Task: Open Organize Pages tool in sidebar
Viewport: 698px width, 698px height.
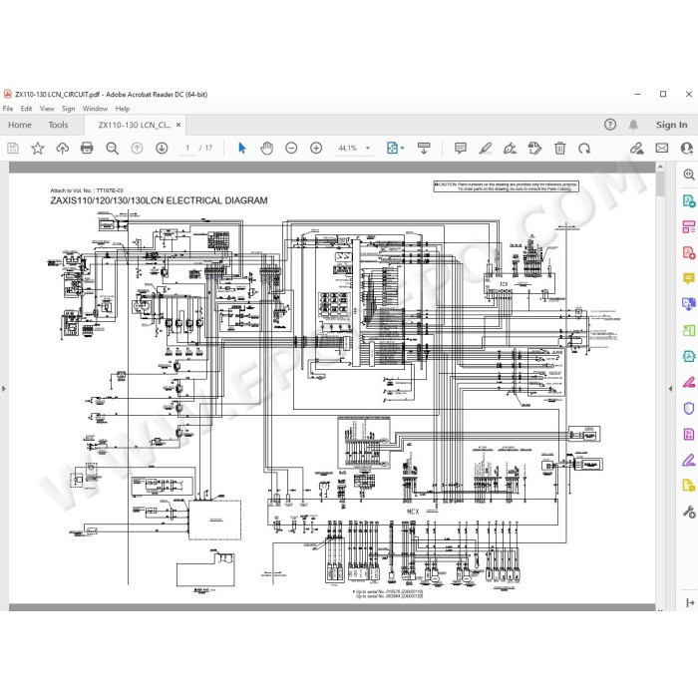Action: 689,330
